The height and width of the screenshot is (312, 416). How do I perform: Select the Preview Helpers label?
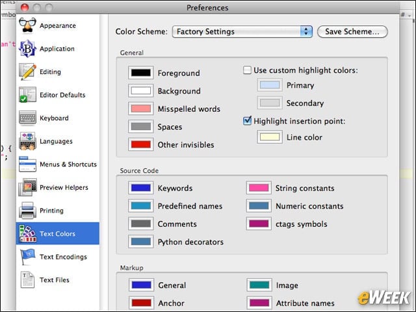(x=64, y=187)
